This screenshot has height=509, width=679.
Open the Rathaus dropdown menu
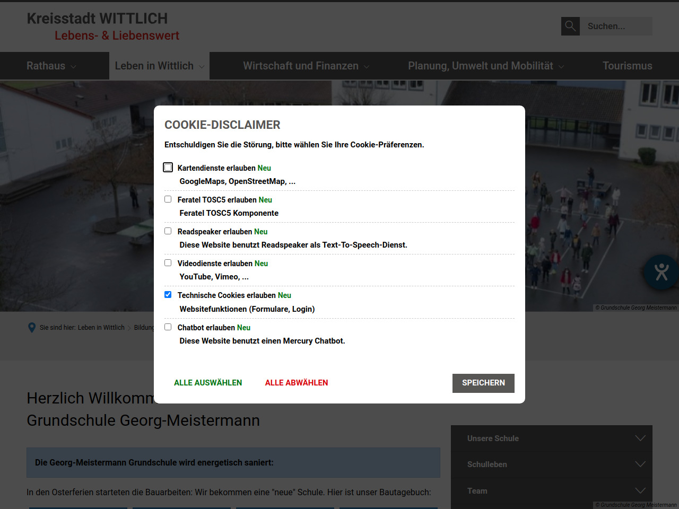pos(51,66)
